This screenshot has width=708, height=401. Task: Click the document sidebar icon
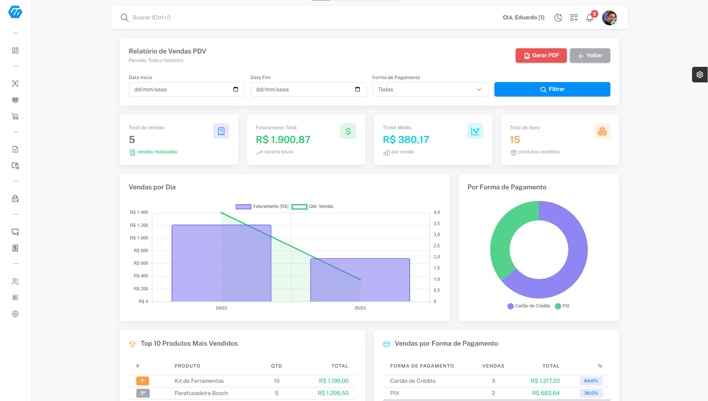tap(15, 149)
